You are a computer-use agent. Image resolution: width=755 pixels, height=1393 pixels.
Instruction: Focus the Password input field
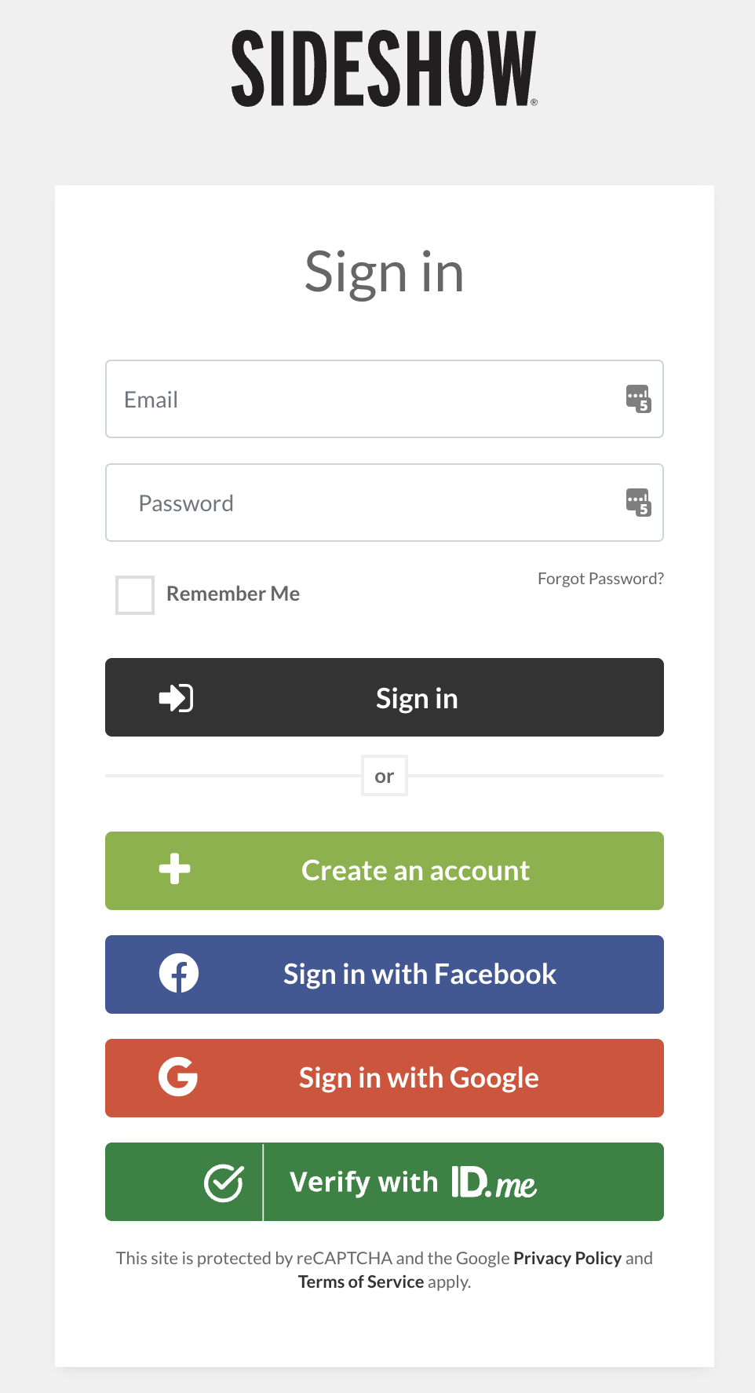point(385,503)
